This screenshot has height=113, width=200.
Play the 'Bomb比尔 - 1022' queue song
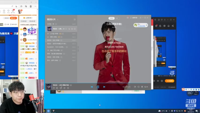61,47
